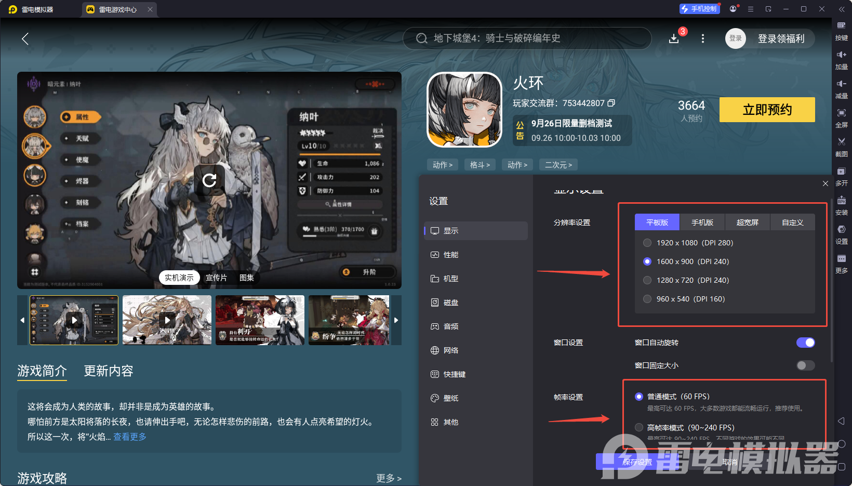The image size is (852, 486).
Task: Open the user account icon in title bar
Action: (x=733, y=9)
